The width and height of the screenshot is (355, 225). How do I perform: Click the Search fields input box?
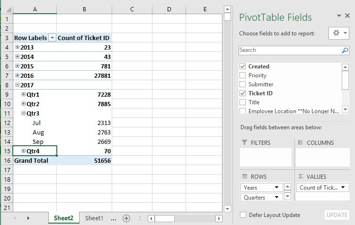pyautogui.click(x=289, y=50)
